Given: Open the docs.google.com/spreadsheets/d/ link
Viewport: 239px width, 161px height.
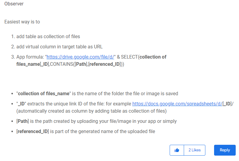Looking at the screenshot, I should coord(177,104).
